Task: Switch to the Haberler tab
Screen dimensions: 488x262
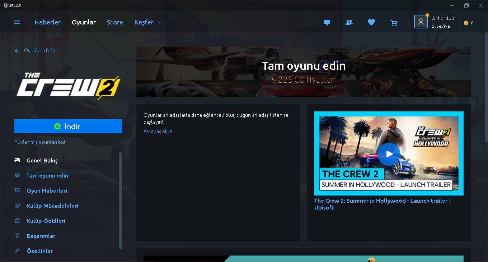Action: point(48,22)
